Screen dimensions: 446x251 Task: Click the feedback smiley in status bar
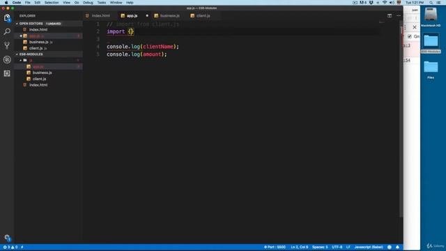(x=390, y=247)
